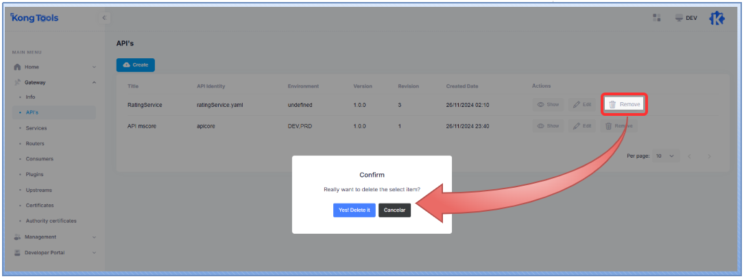The height and width of the screenshot is (279, 744).
Task: Open the Per page dropdown
Action: [x=664, y=156]
